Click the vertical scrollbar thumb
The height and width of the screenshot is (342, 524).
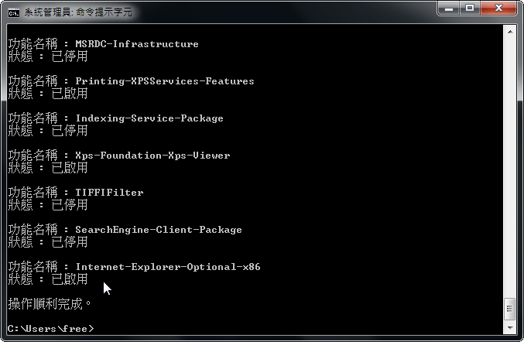point(510,309)
